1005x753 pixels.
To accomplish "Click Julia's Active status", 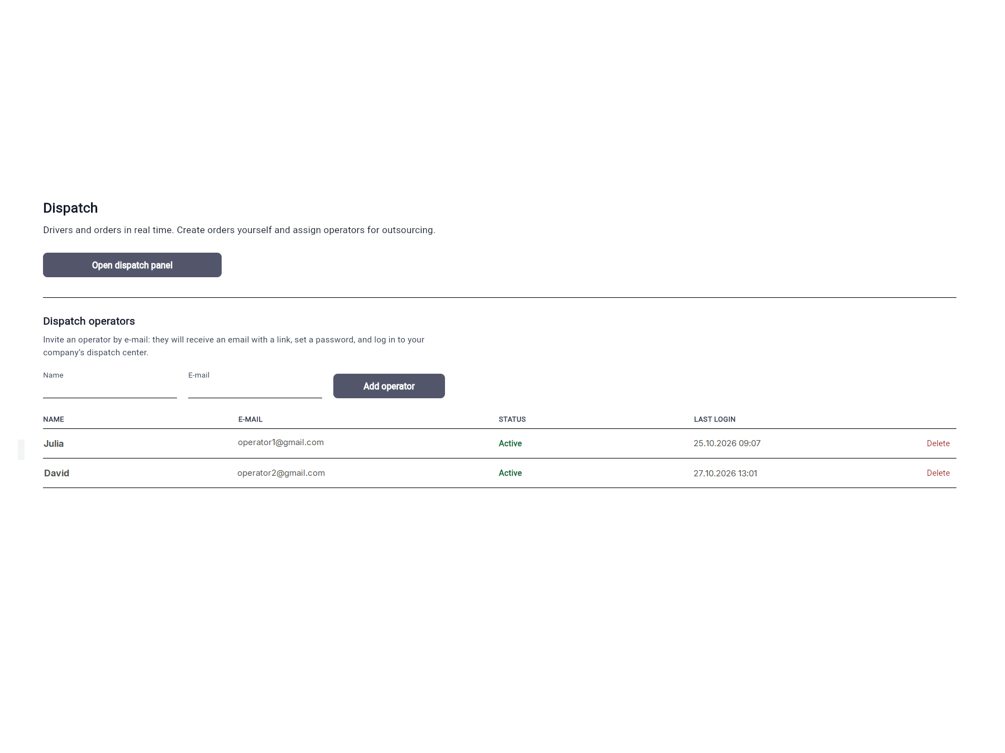I will (x=510, y=443).
